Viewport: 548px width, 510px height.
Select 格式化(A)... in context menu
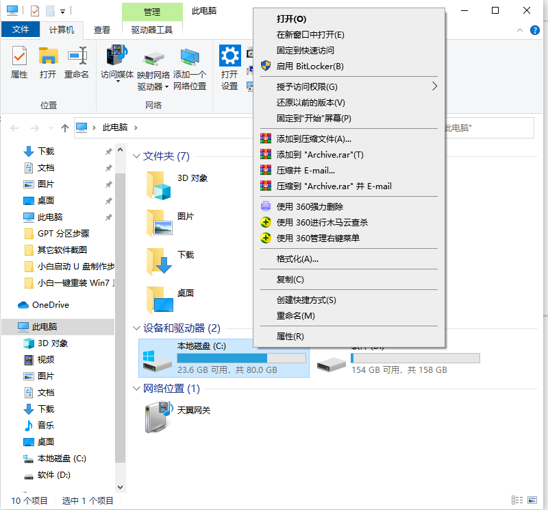(x=297, y=259)
